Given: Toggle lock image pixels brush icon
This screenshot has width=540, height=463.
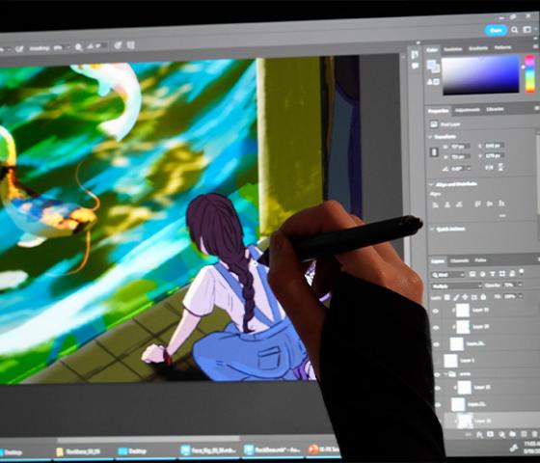Looking at the screenshot, I should (456, 297).
